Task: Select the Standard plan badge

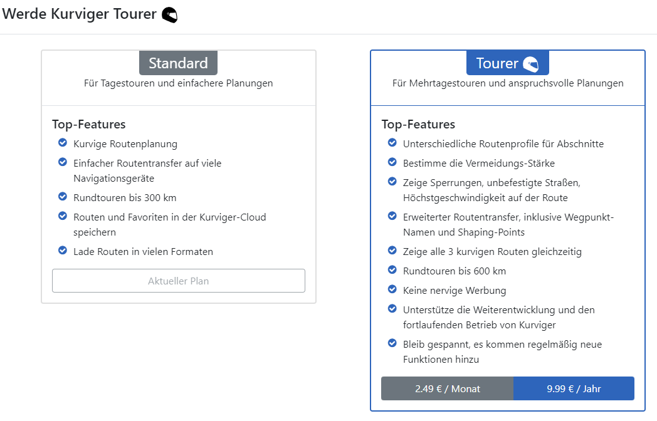Action: click(x=178, y=63)
